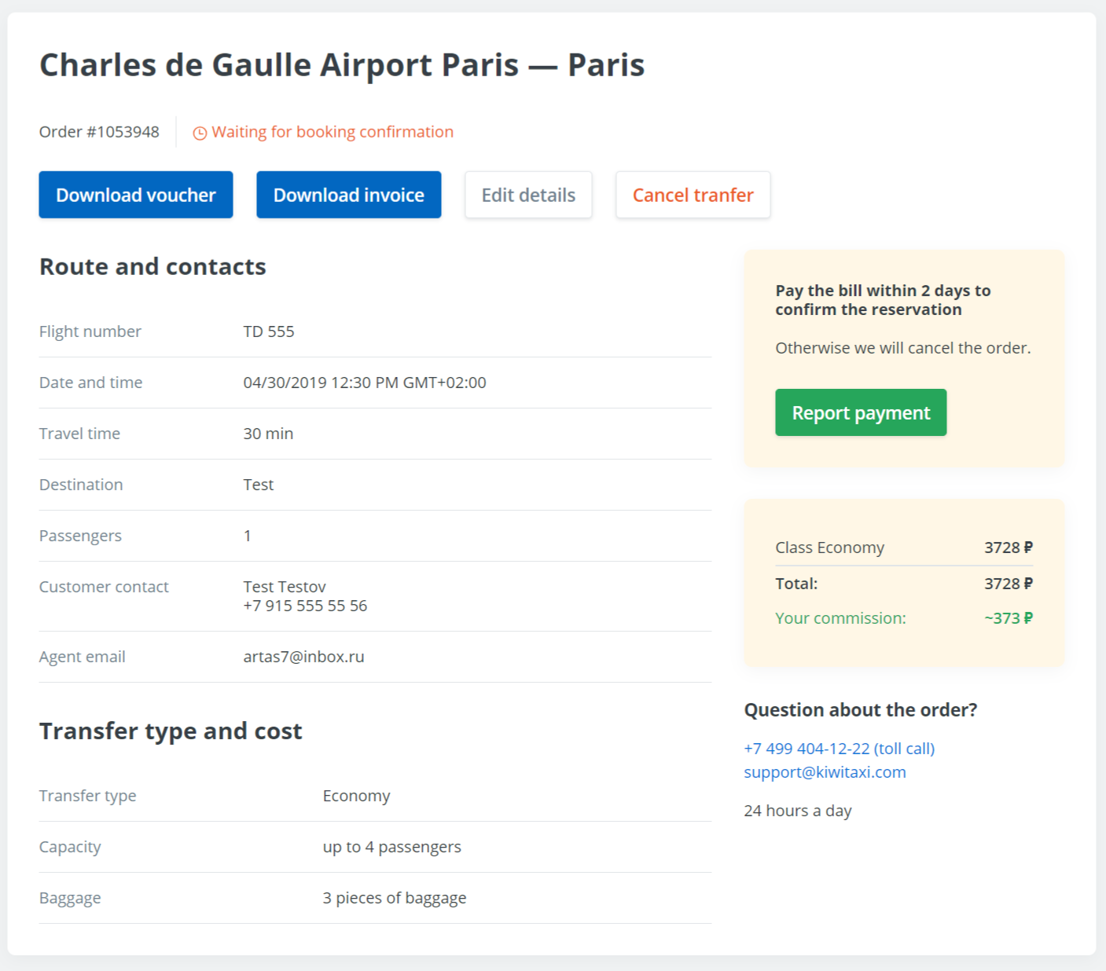1106x971 pixels.
Task: Report payment for the reservation
Action: point(860,412)
